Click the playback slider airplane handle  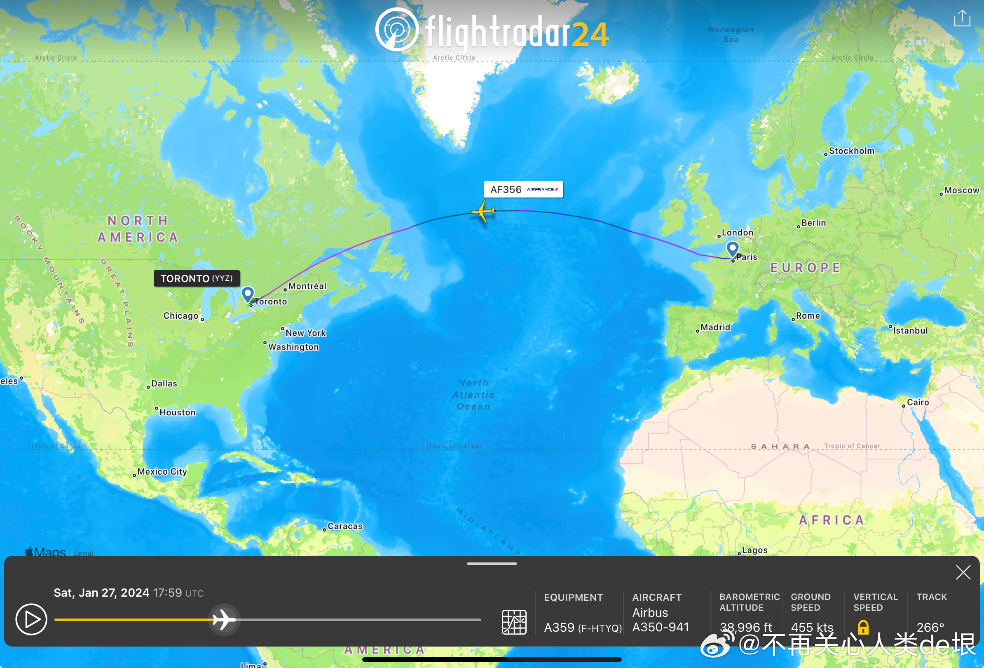pyautogui.click(x=224, y=620)
